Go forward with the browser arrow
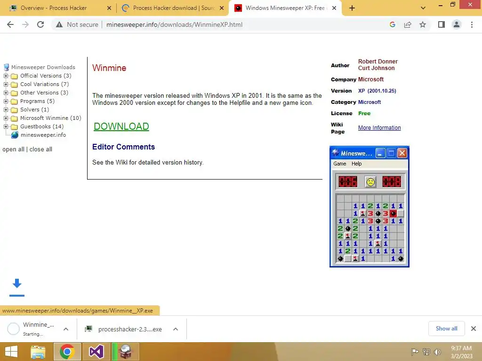482x361 pixels. [x=25, y=24]
